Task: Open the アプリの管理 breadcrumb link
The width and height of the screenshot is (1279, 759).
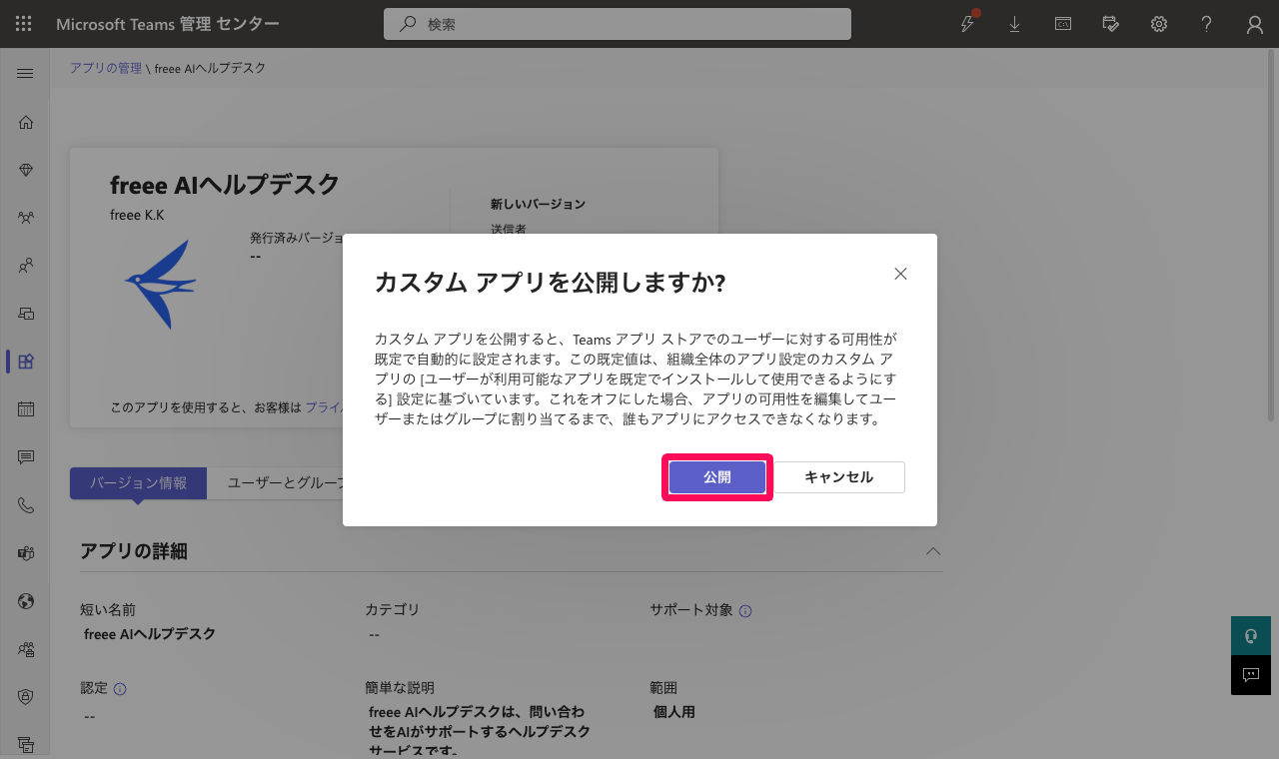Action: pos(106,68)
